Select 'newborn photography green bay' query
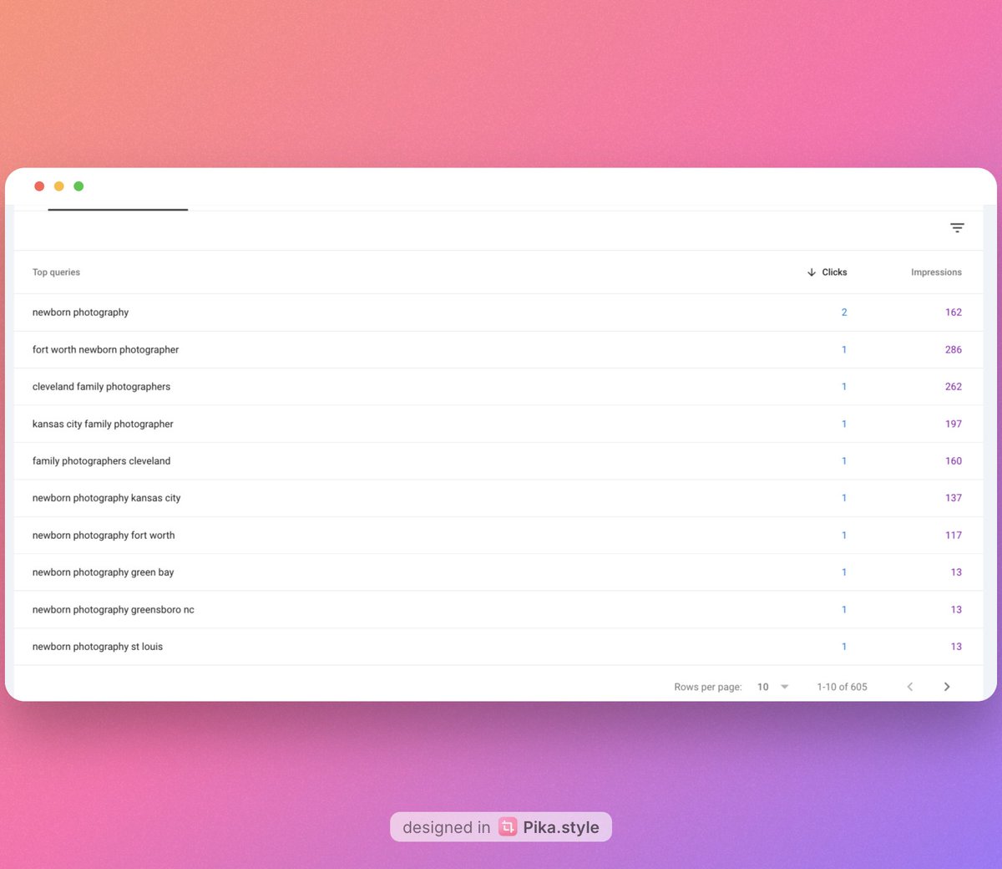1002x869 pixels. point(103,572)
